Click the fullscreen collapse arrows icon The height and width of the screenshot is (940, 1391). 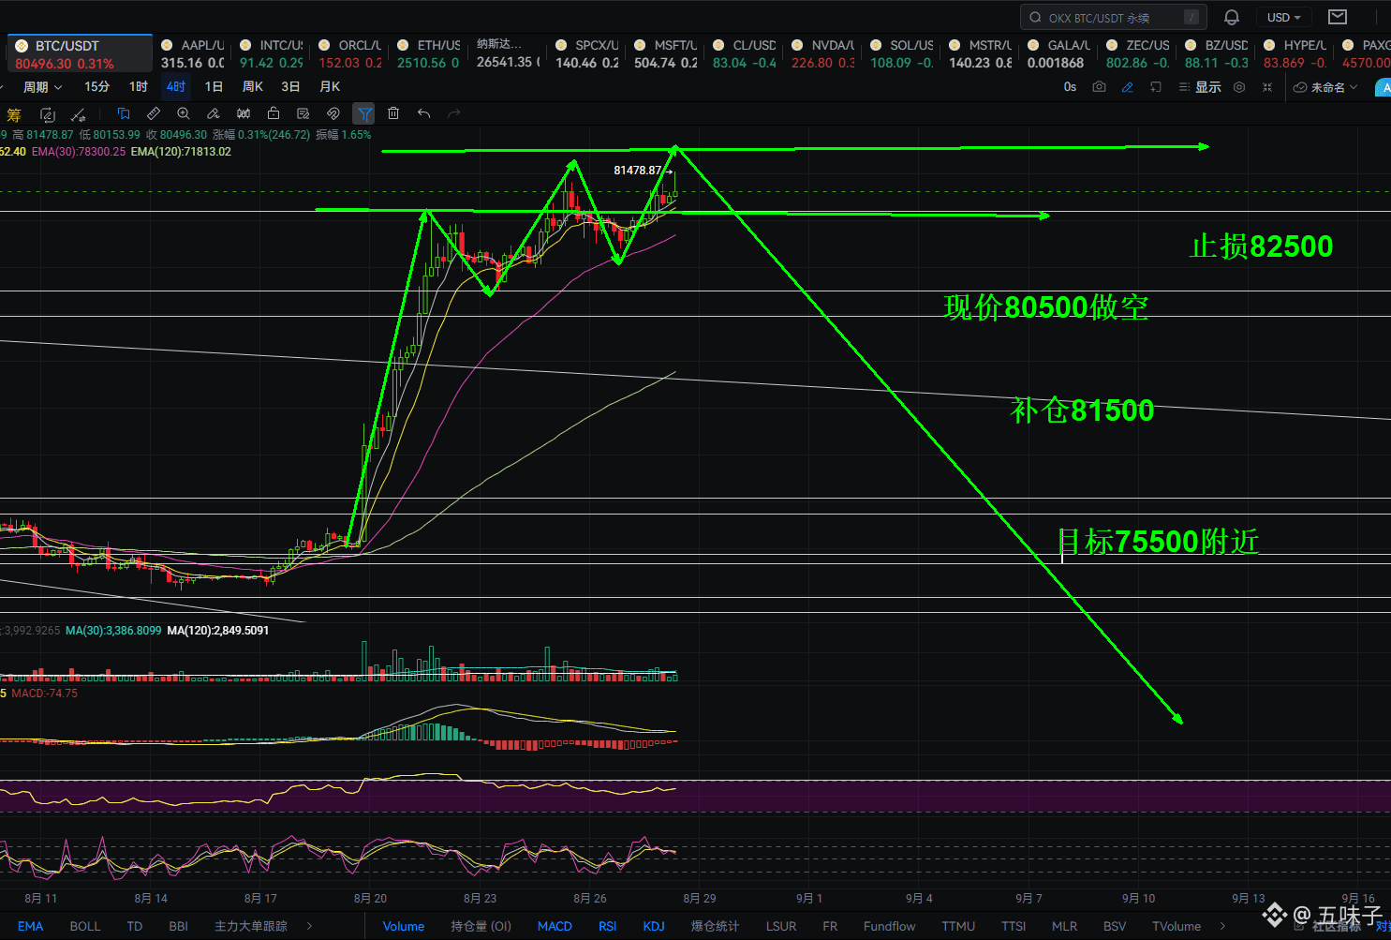point(1267,87)
